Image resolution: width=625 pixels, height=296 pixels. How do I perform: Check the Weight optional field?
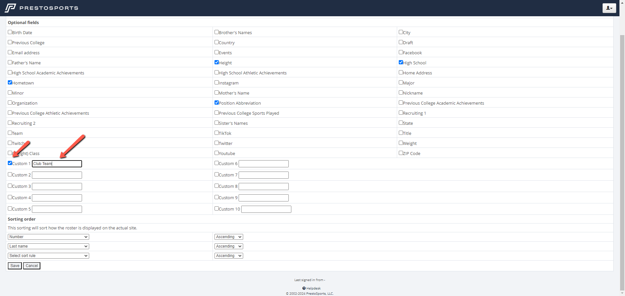coord(401,143)
